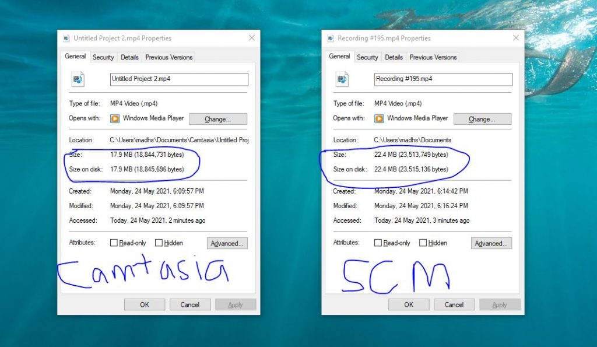This screenshot has width=597, height=347.
Task: Enable Read-only in Untitled Project 2 Properties
Action: pyautogui.click(x=114, y=243)
